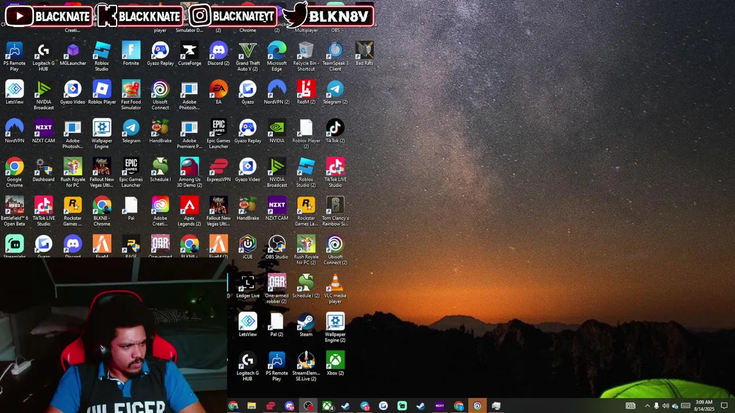
Task: Select the TeamSpeak 3 Client icon
Action: click(x=335, y=57)
